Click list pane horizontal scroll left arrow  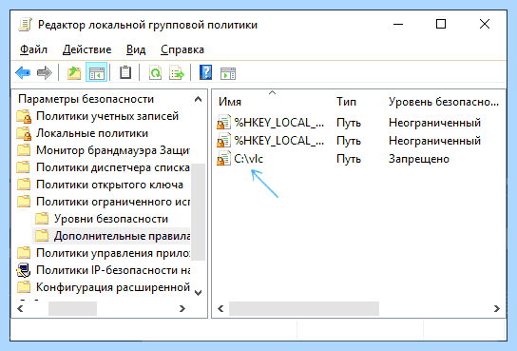point(220,309)
